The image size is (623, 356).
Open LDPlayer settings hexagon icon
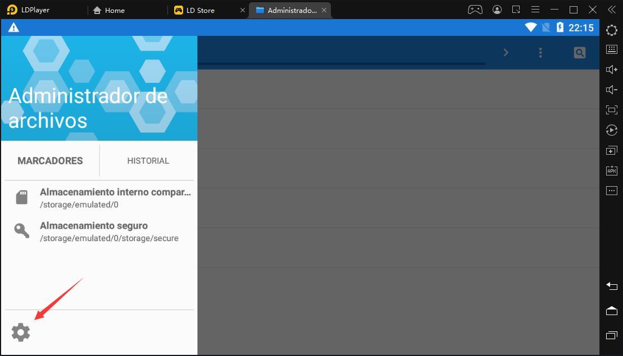[612, 30]
